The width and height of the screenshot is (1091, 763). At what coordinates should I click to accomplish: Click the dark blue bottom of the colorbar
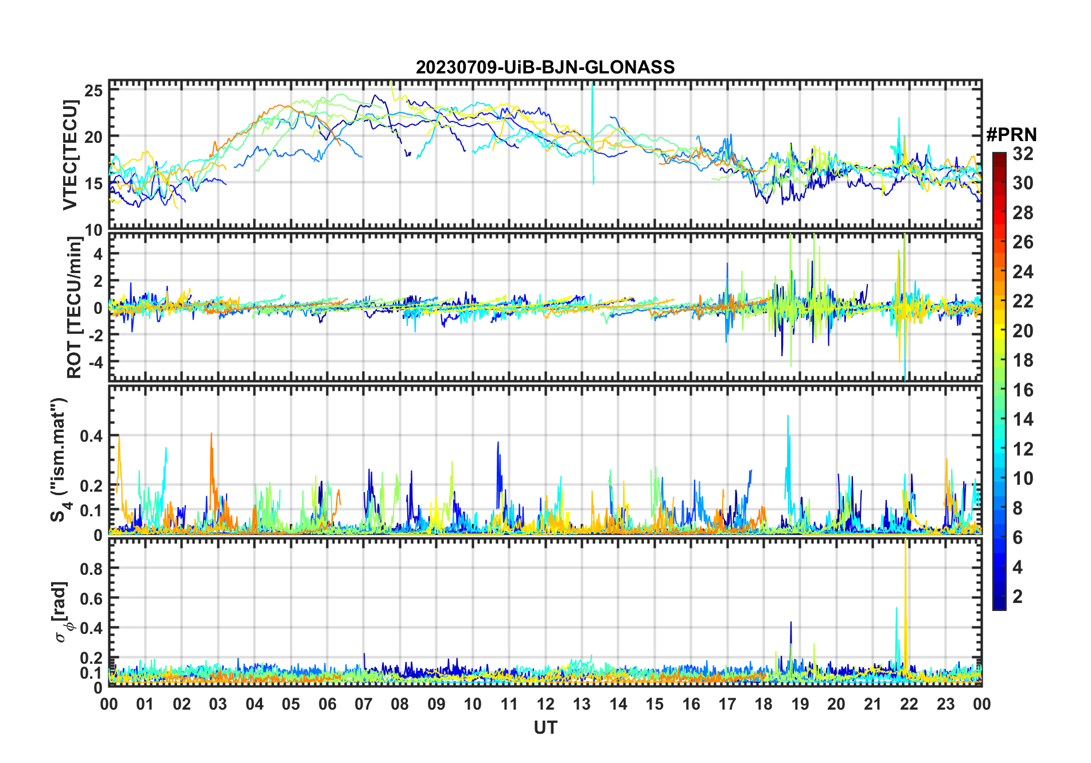[x=999, y=605]
